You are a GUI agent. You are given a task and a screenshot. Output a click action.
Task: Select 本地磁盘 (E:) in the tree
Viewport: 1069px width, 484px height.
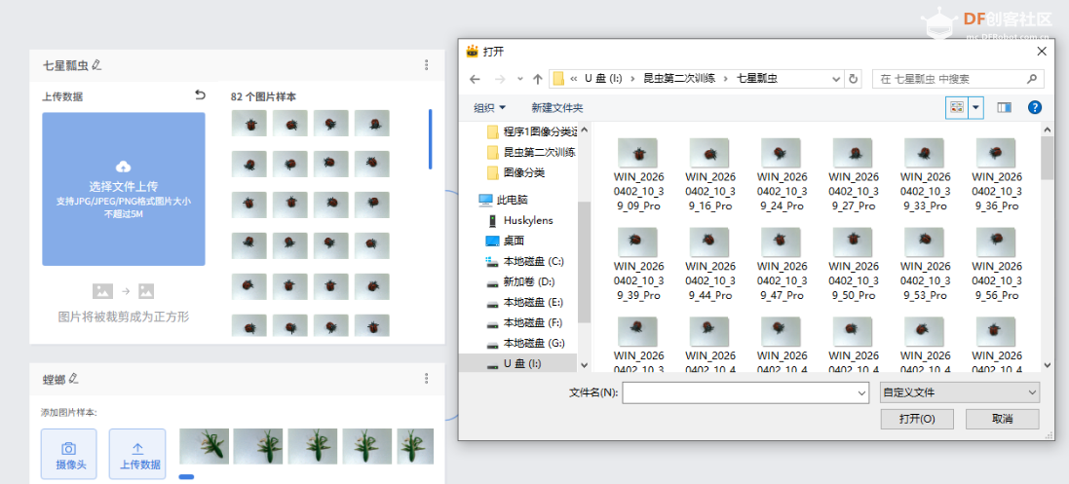(524, 302)
